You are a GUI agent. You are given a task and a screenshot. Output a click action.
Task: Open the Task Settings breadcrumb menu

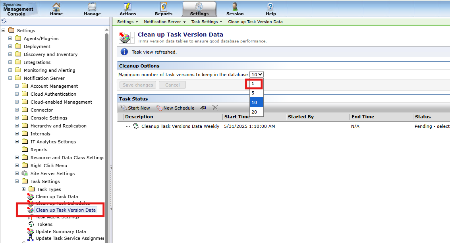[x=207, y=21]
